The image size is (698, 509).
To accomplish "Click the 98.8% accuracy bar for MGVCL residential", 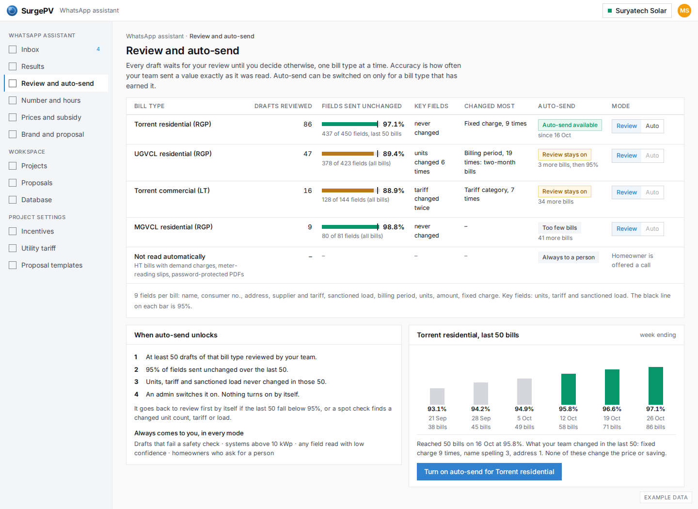I will tap(350, 227).
